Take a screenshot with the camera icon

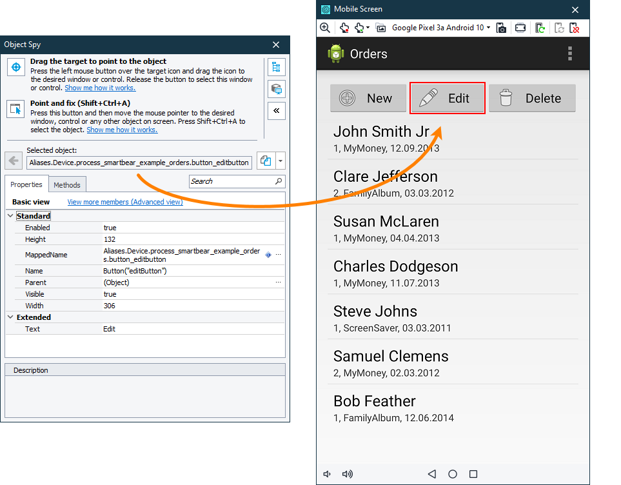point(502,28)
